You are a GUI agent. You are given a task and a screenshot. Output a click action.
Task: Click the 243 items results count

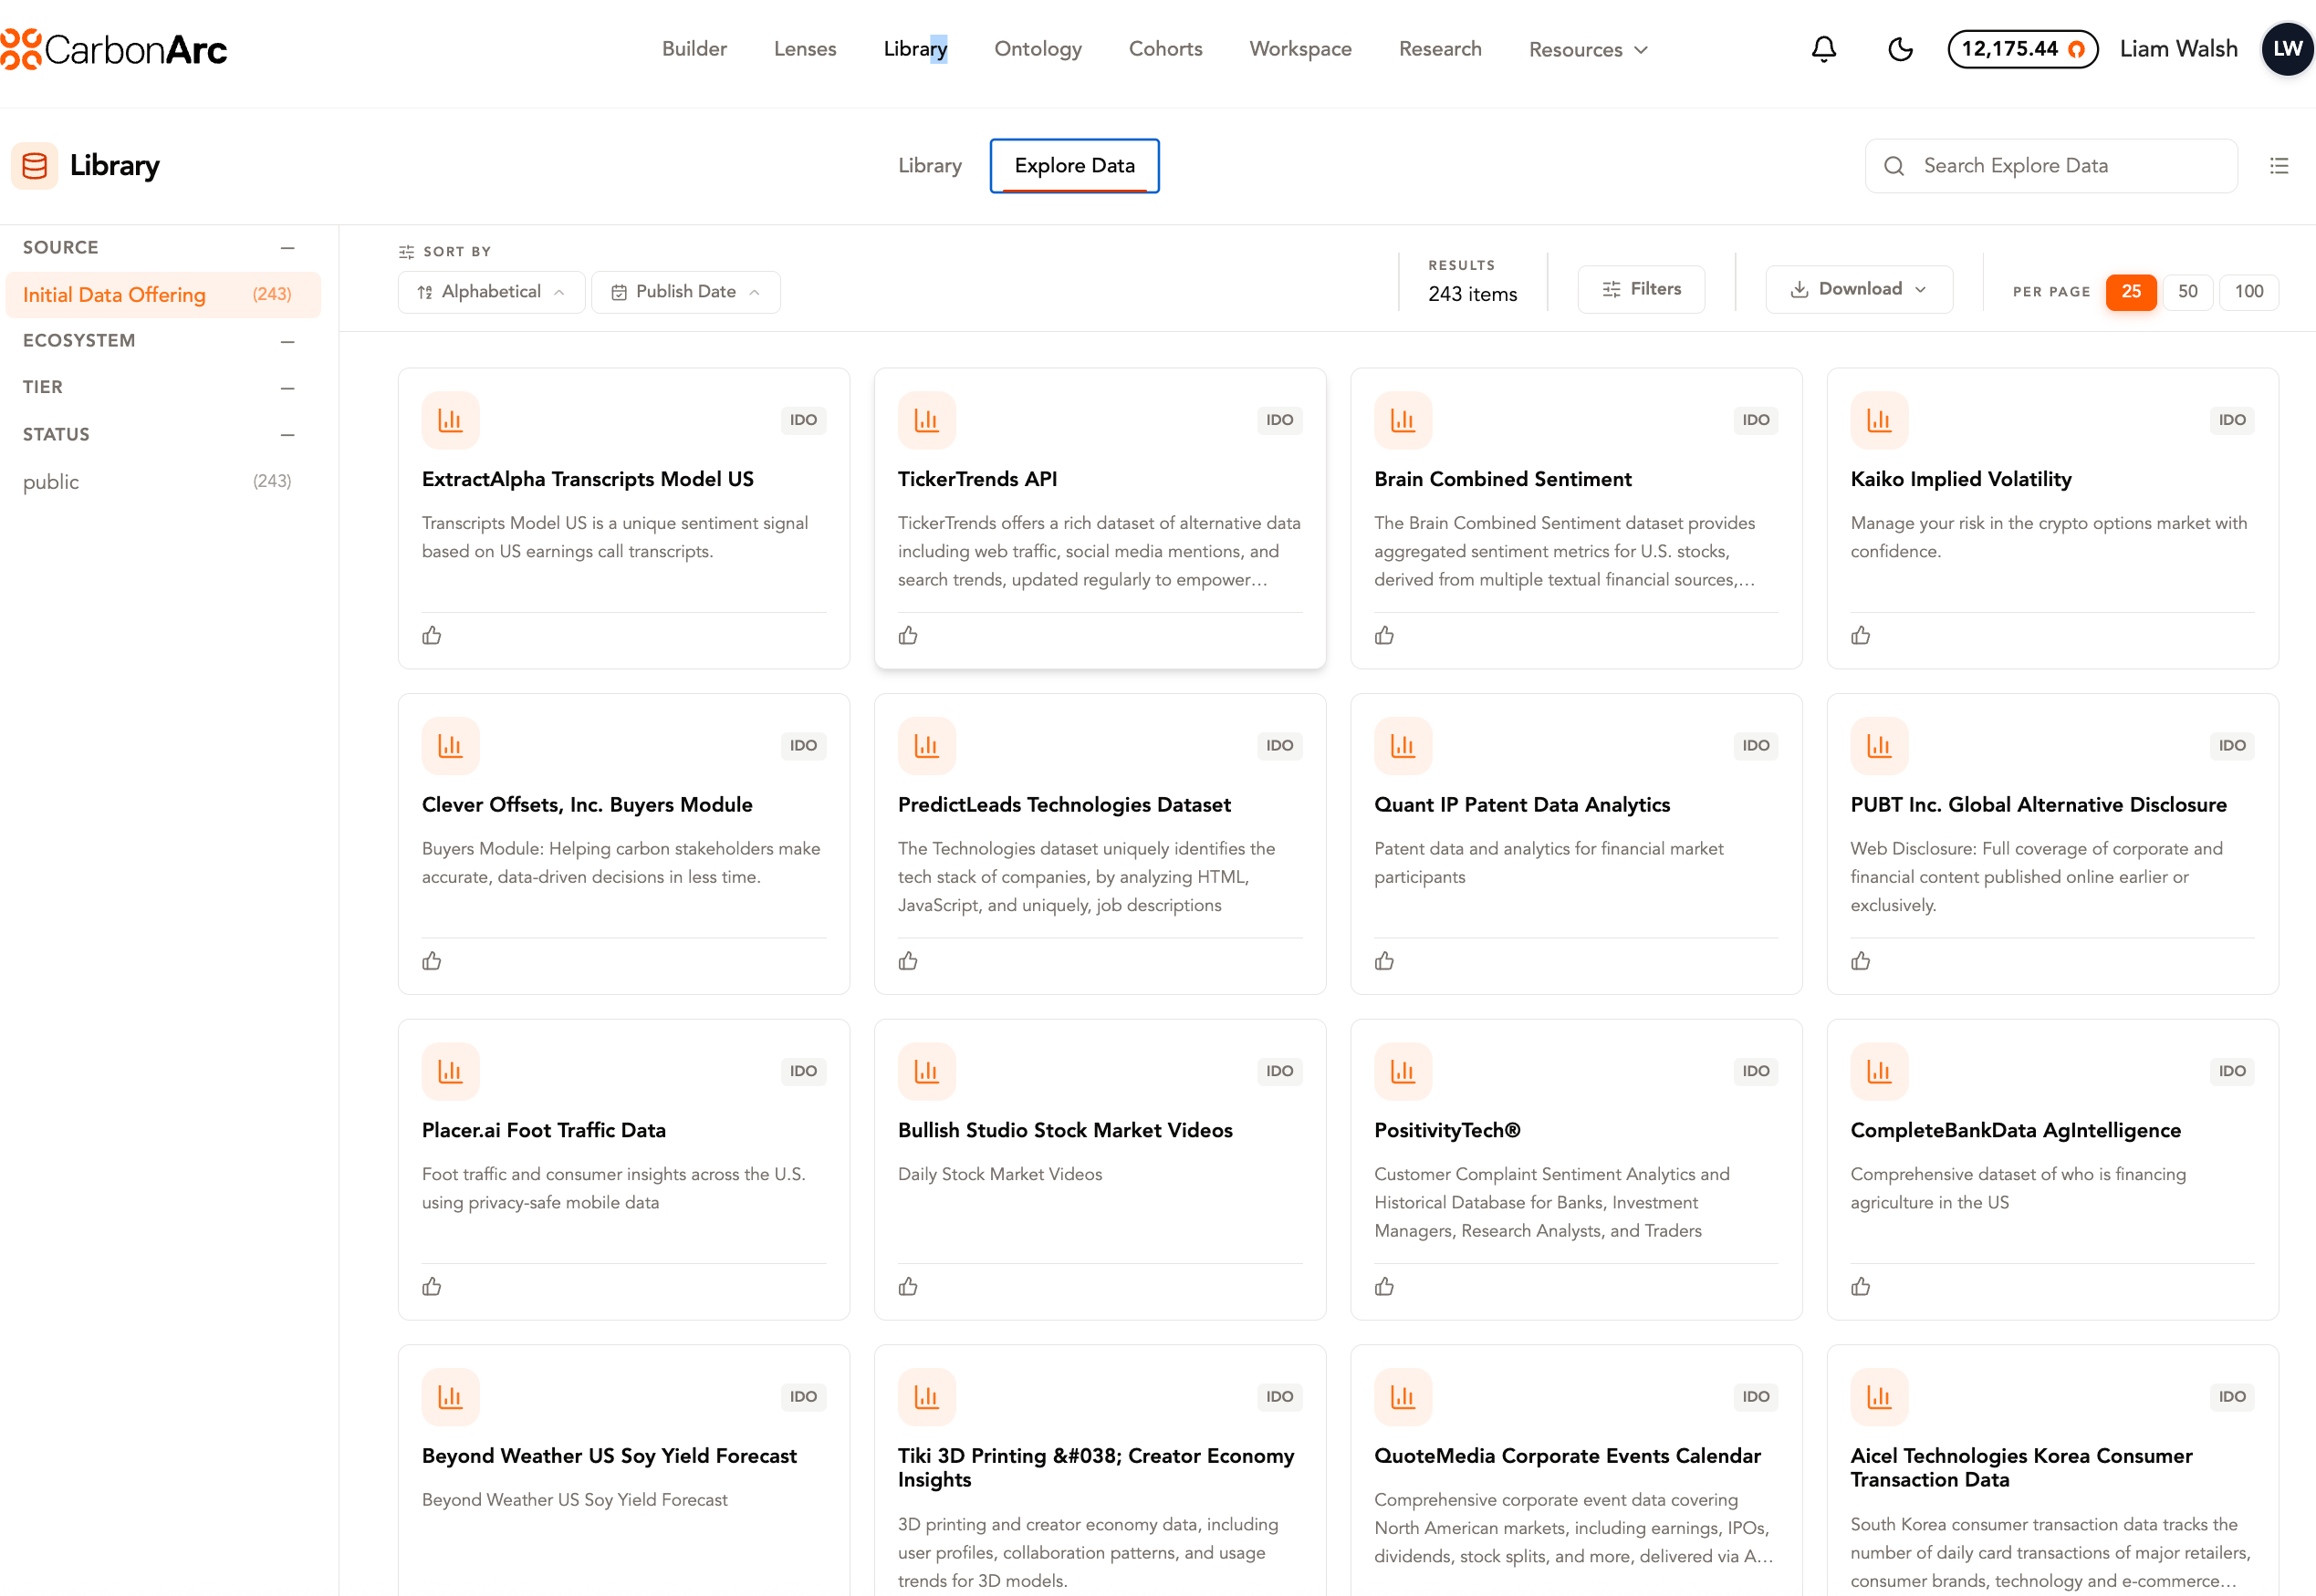(1473, 294)
